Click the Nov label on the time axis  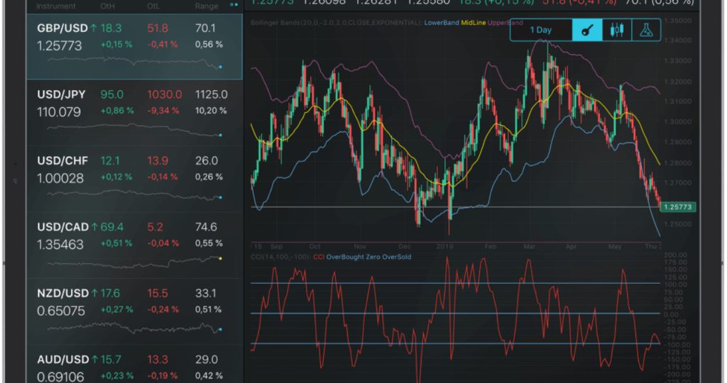click(360, 246)
